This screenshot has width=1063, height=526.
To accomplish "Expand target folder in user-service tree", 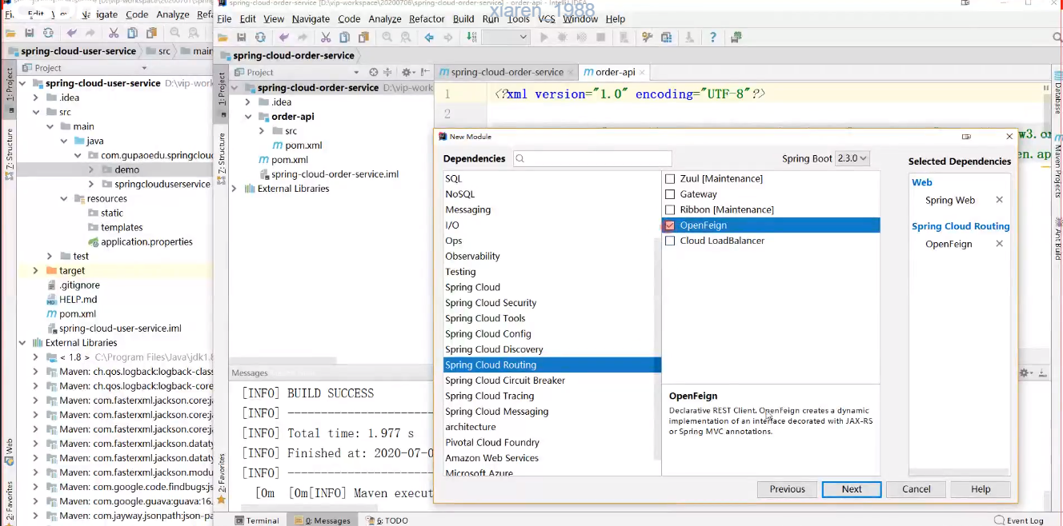I will [x=36, y=270].
